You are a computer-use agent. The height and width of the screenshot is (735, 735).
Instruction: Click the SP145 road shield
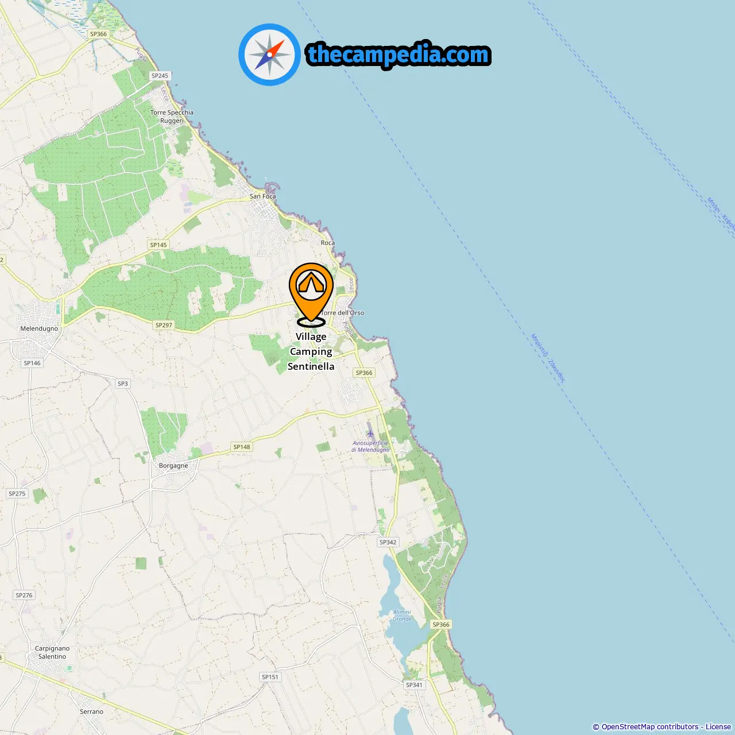click(158, 245)
